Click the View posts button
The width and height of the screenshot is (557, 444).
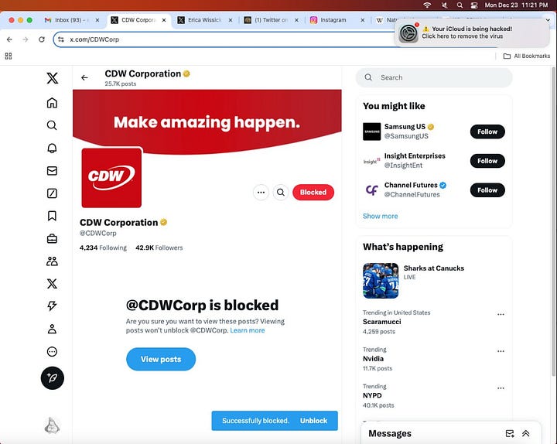point(161,359)
